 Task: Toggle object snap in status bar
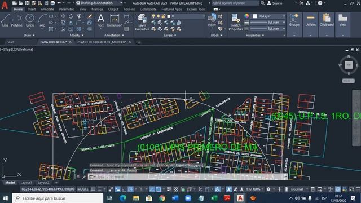click(x=159, y=189)
